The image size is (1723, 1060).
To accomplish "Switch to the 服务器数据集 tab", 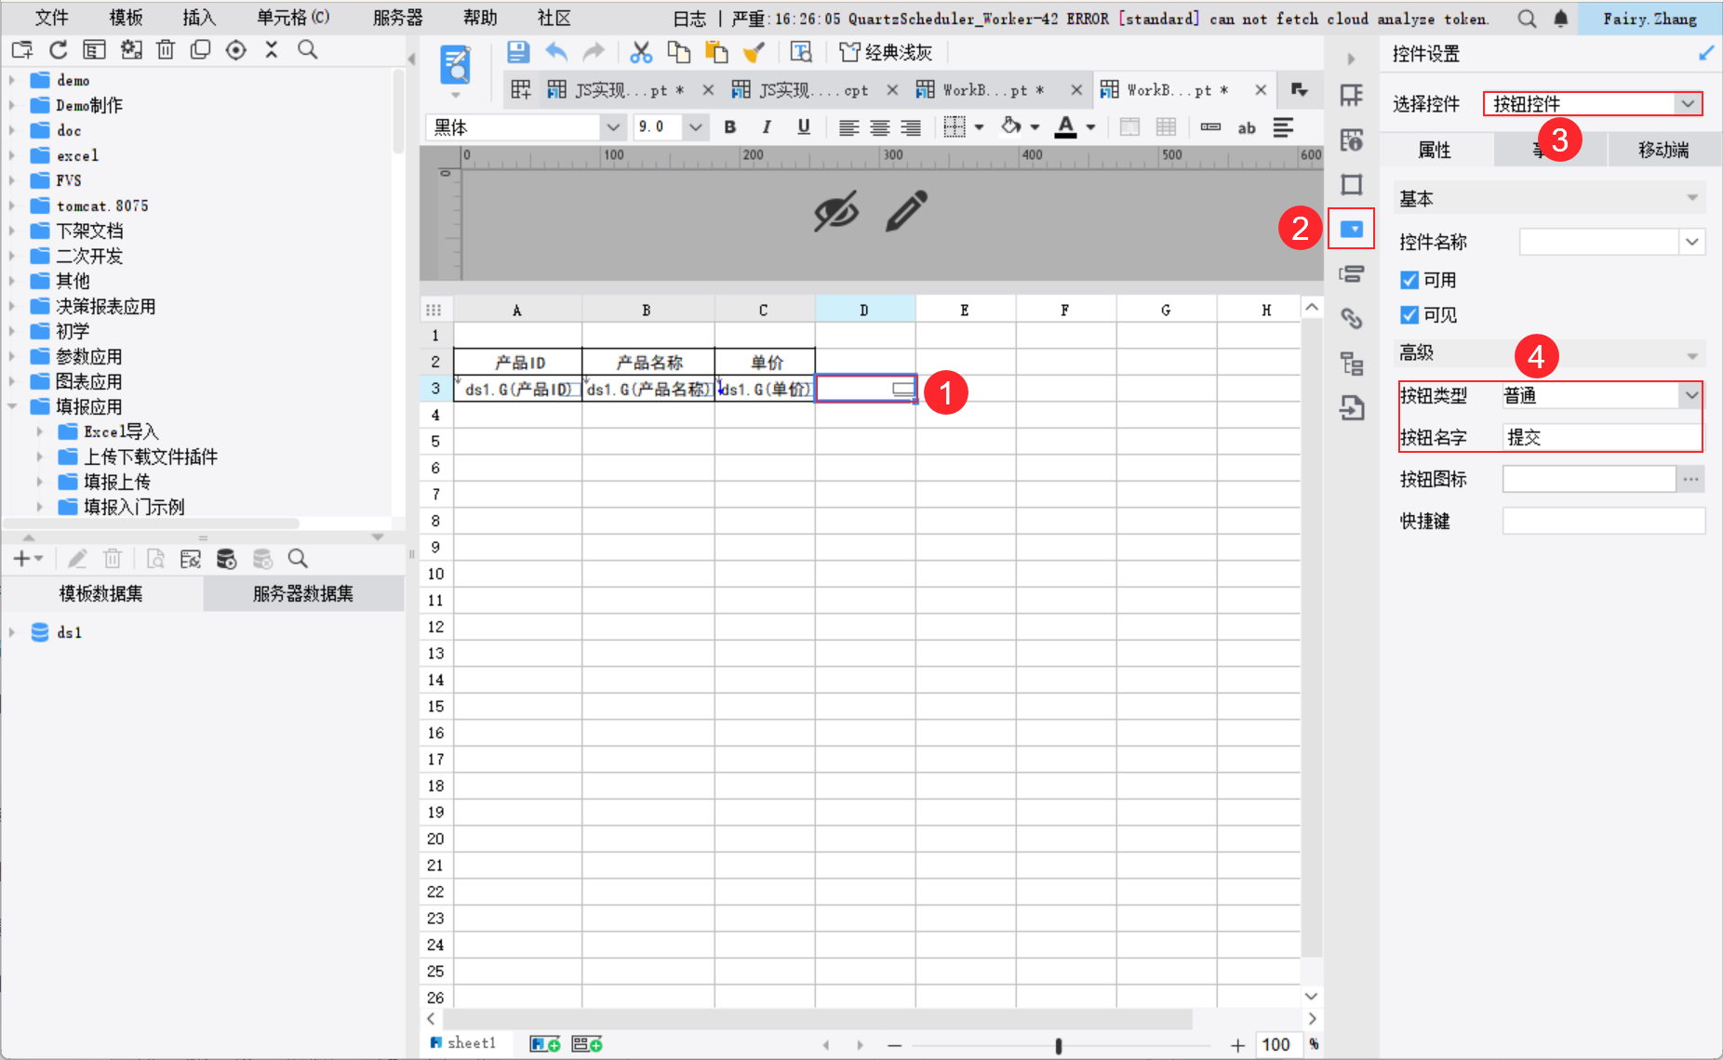I will pyautogui.click(x=303, y=593).
